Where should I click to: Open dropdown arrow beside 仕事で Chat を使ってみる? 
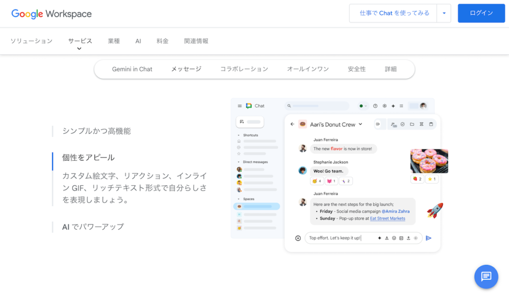[444, 13]
